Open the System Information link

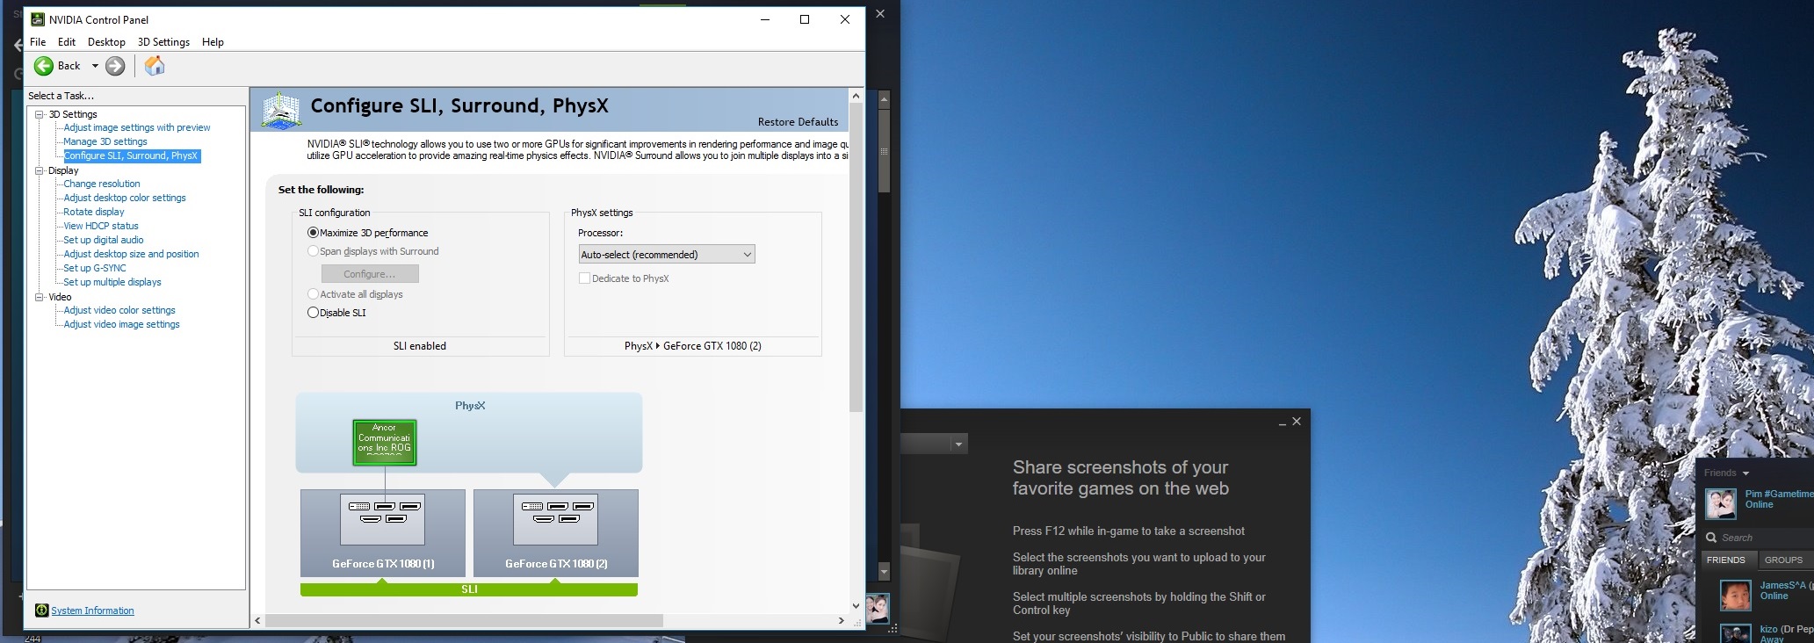(x=92, y=610)
